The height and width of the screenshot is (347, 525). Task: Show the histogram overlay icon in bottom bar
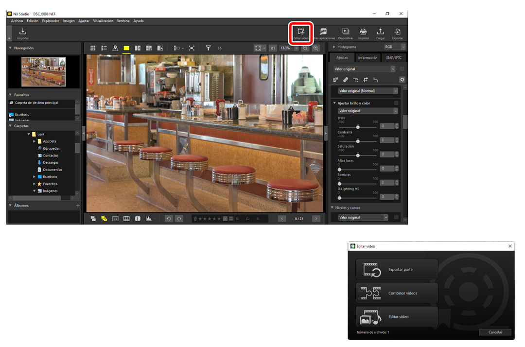coord(149,219)
